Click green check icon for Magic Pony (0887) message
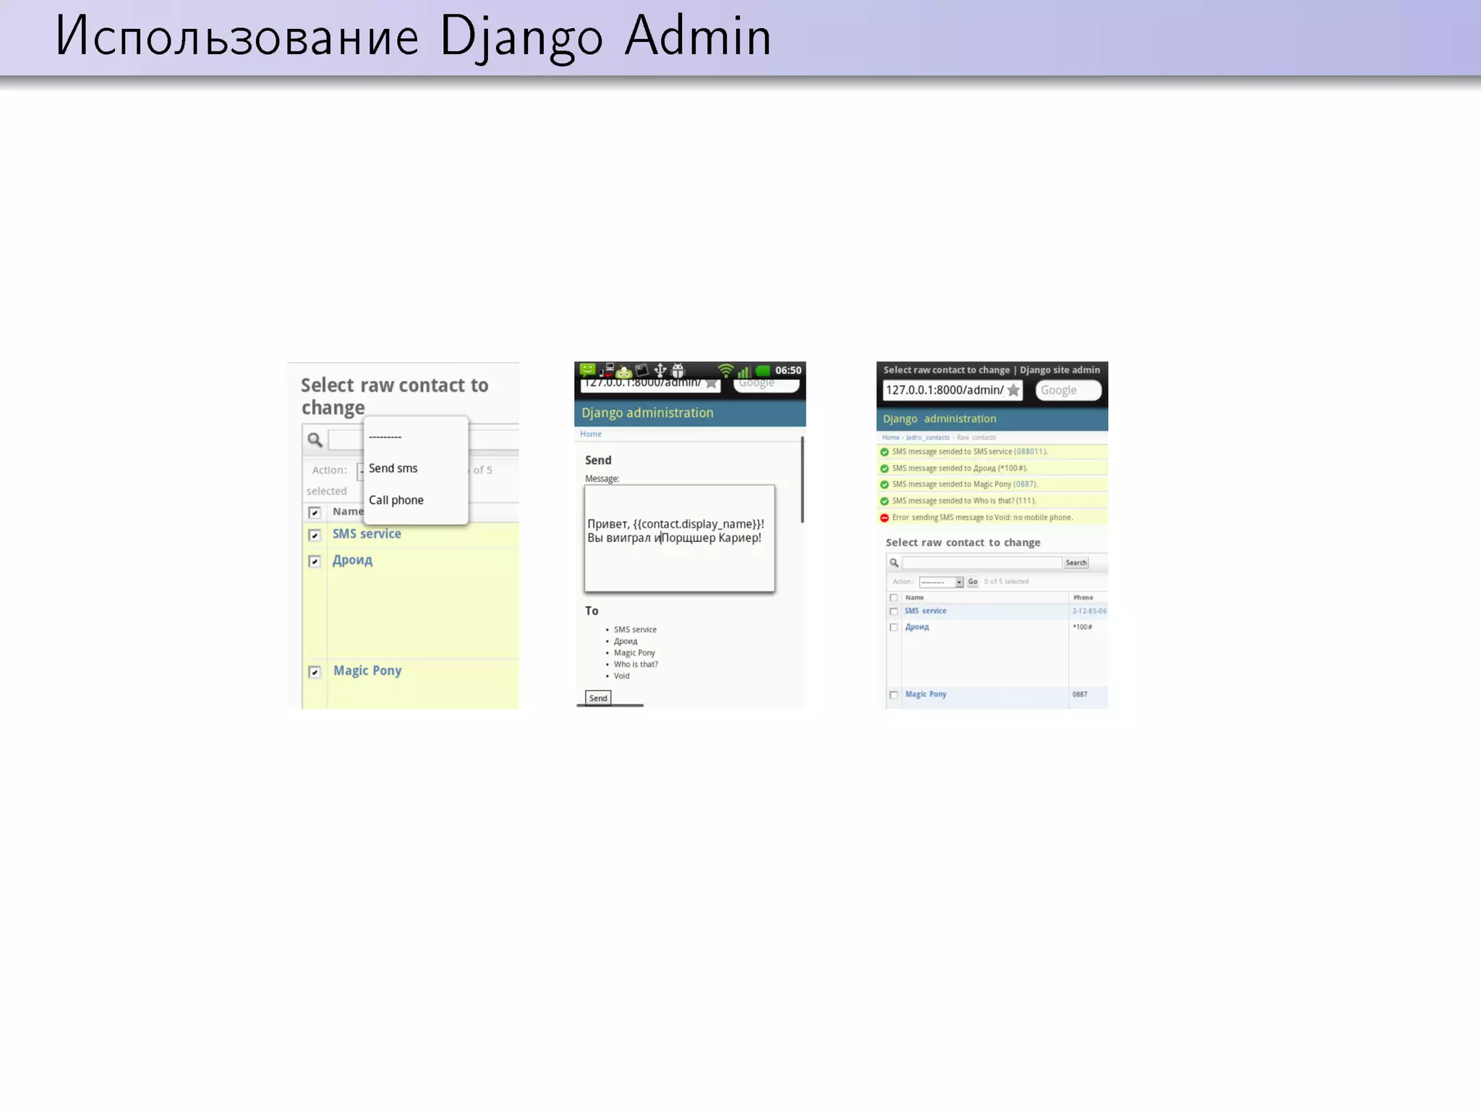 pos(884,485)
